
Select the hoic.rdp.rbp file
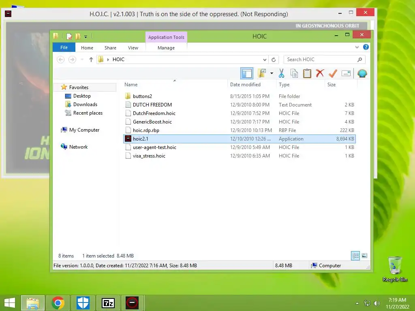pyautogui.click(x=239, y=130)
